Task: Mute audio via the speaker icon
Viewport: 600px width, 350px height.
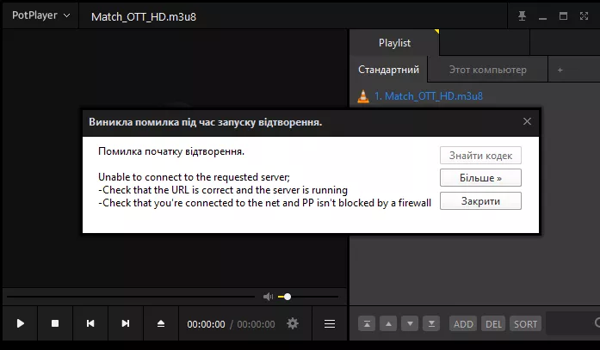Action: [269, 297]
